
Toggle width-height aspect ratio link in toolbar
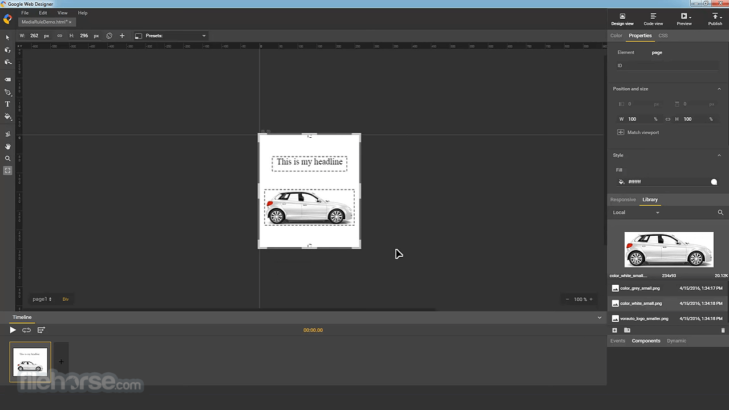(60, 36)
